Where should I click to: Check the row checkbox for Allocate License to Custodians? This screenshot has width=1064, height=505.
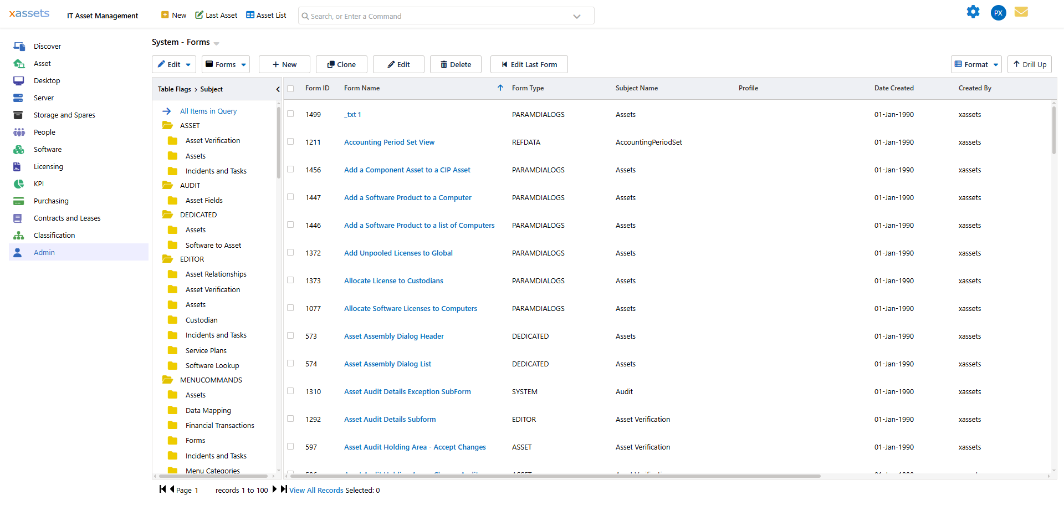(290, 280)
